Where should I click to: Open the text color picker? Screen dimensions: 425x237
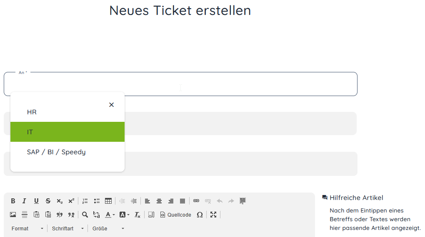pos(110,215)
